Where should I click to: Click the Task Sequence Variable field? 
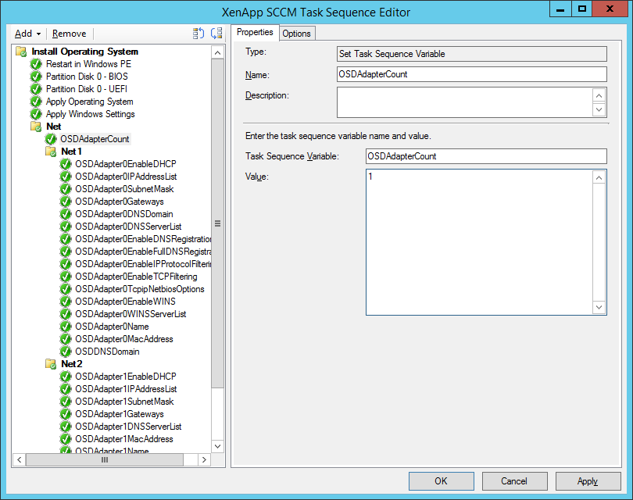[x=486, y=156]
